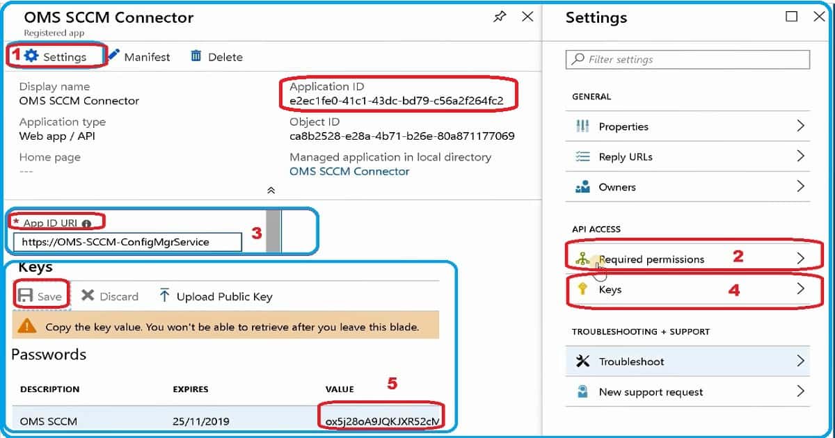Click the Upload Public Key arrow icon
Viewport: 835px width, 438px height.
(164, 296)
